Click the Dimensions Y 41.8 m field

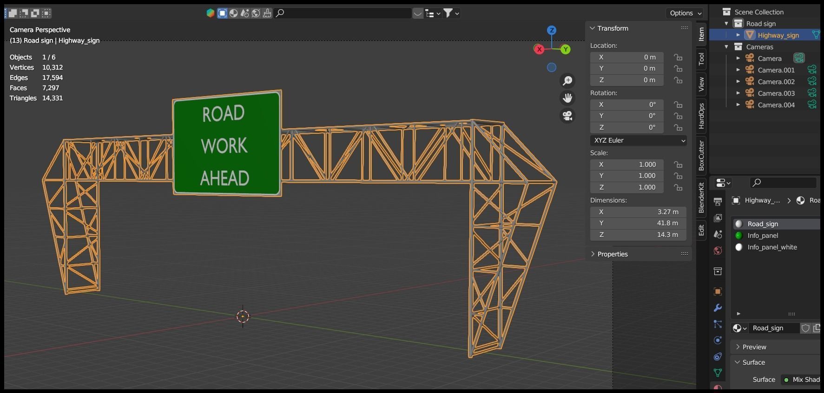(x=639, y=223)
